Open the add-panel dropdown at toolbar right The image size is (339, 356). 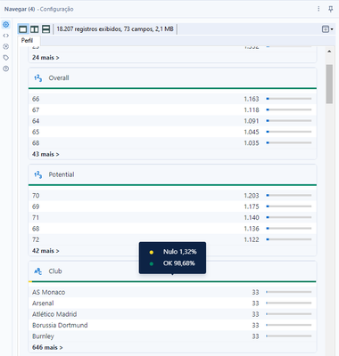coord(327,29)
